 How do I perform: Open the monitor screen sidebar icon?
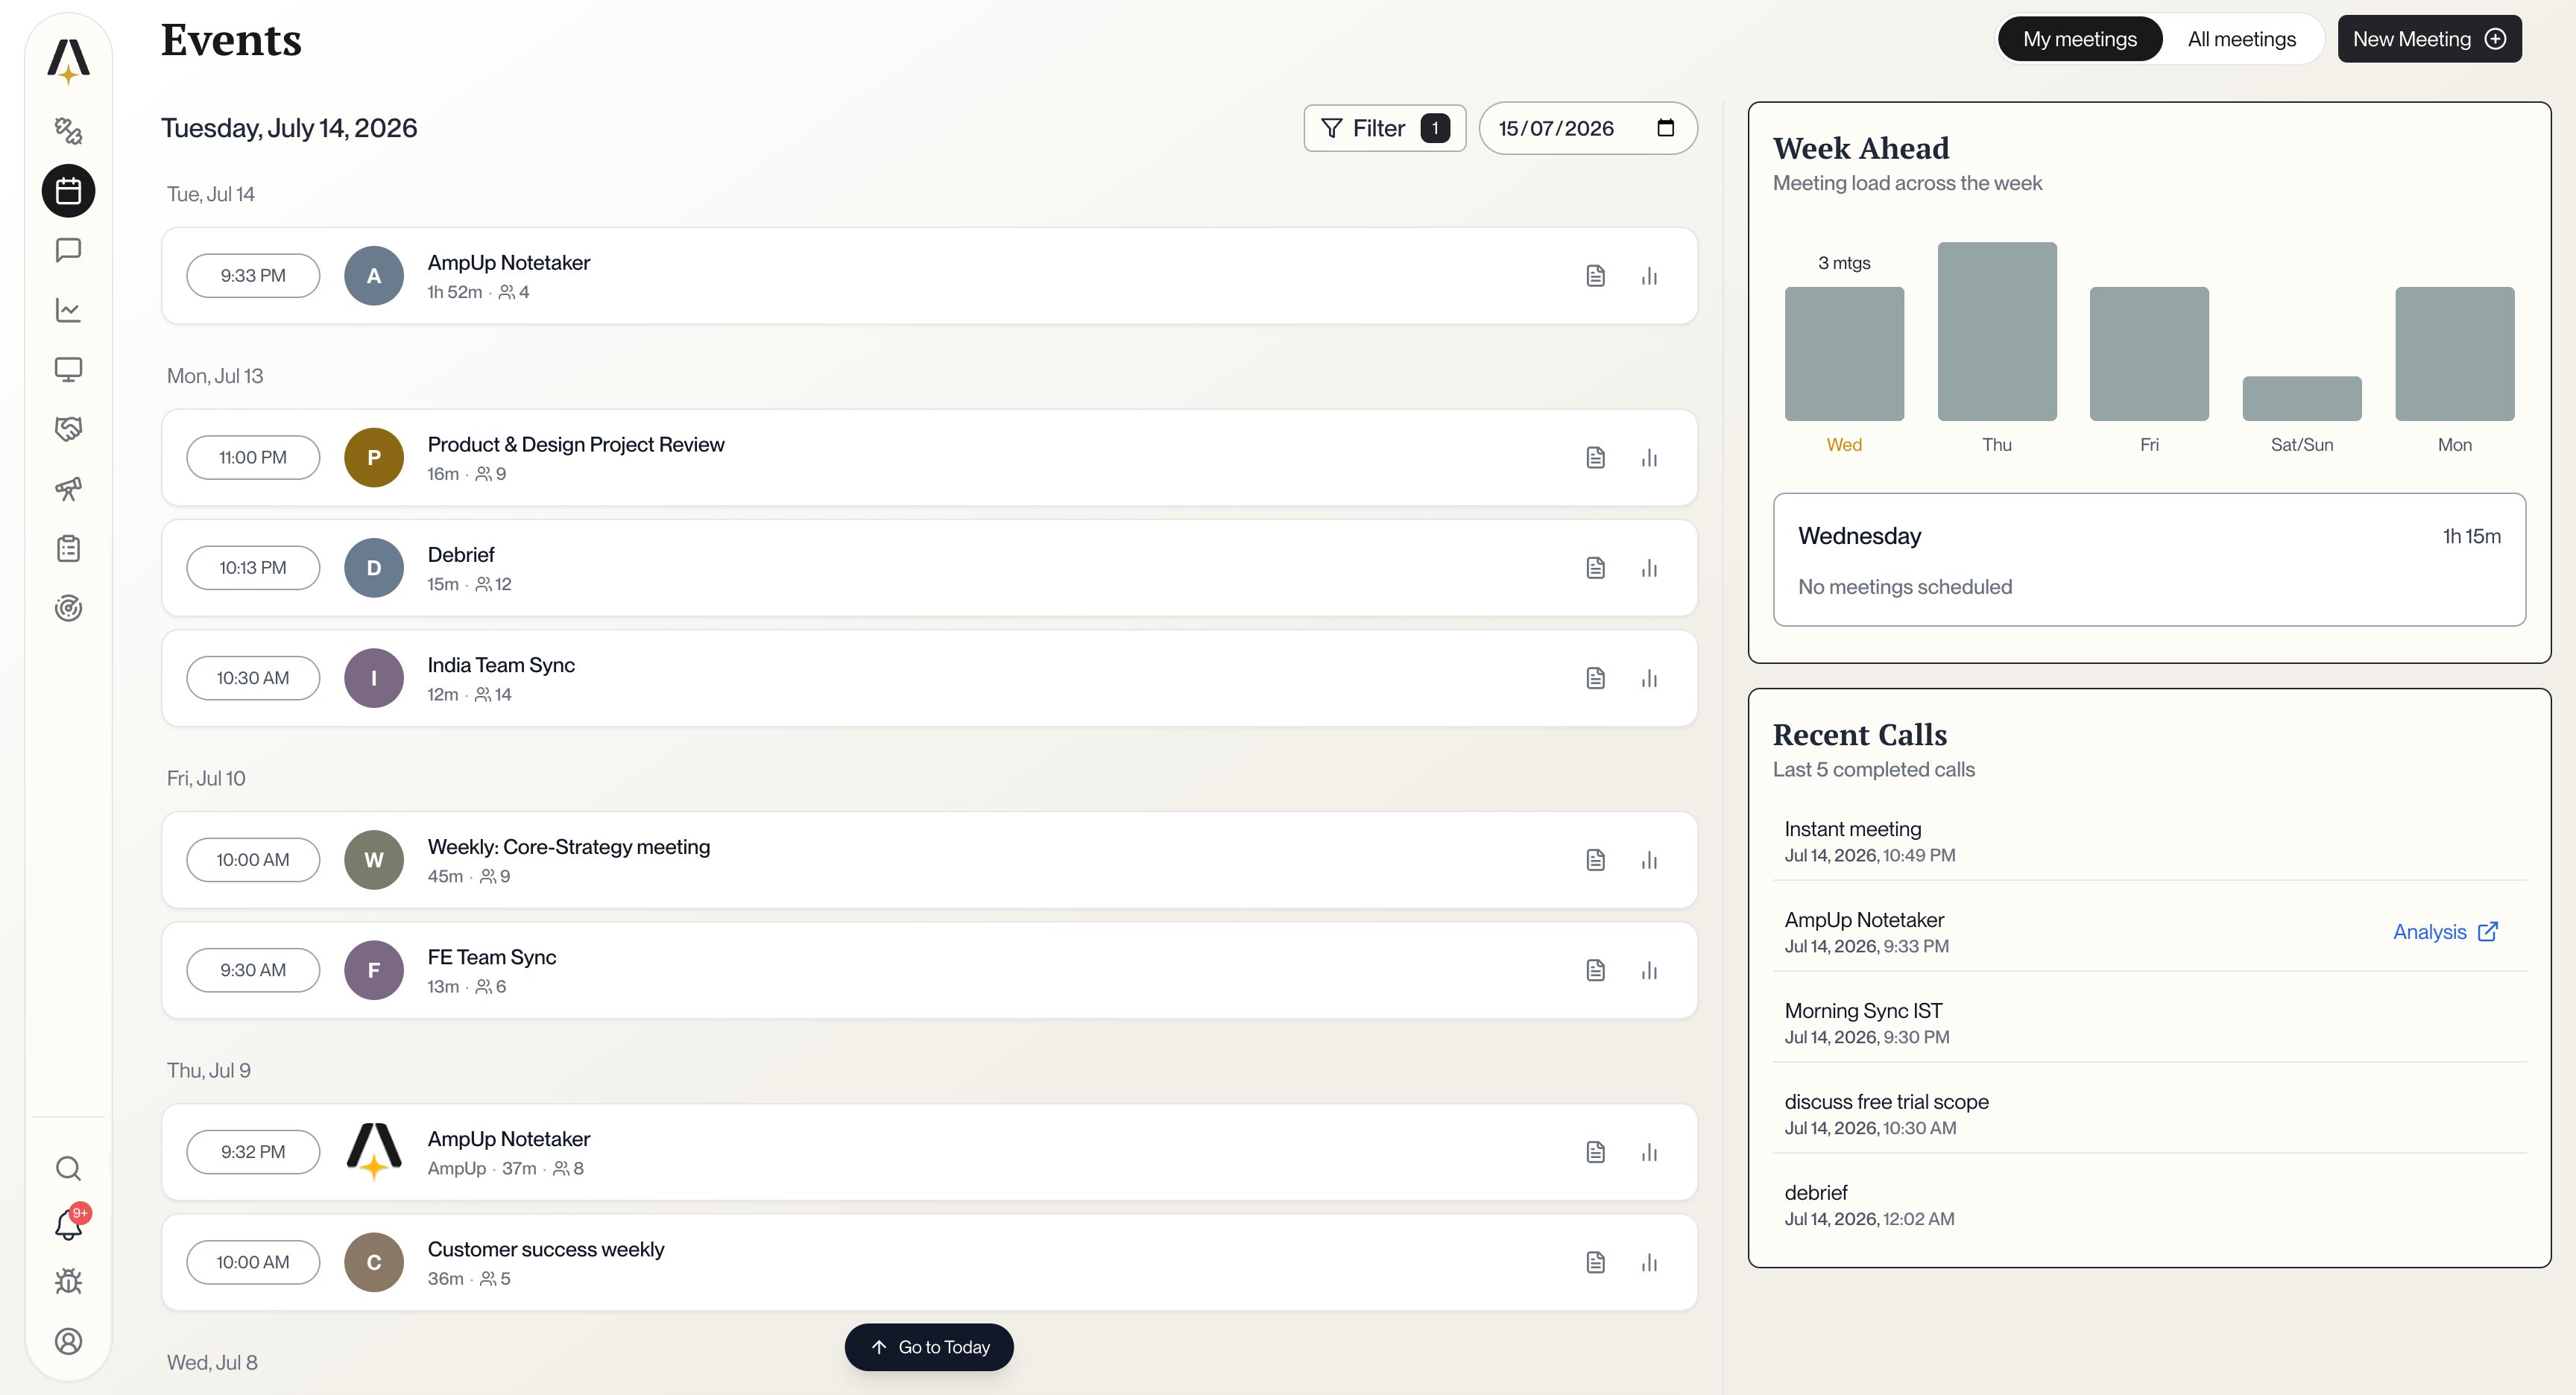point(68,369)
